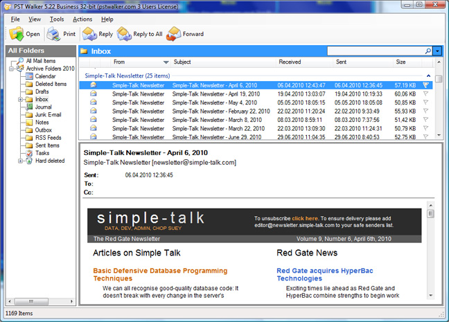Toggle flag on March 22, 2010 message

pyautogui.click(x=426, y=128)
